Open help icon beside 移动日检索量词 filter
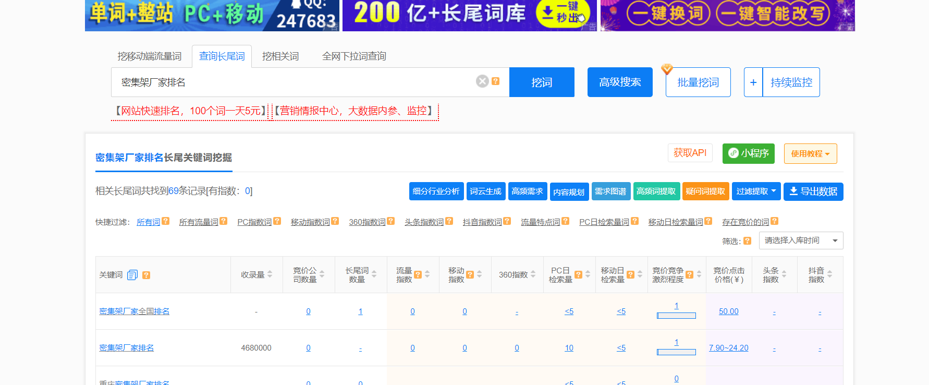929x385 pixels. coord(708,221)
